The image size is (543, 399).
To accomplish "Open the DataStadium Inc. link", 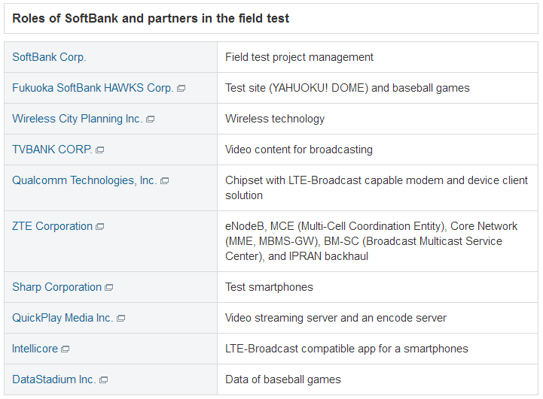I will (x=53, y=379).
